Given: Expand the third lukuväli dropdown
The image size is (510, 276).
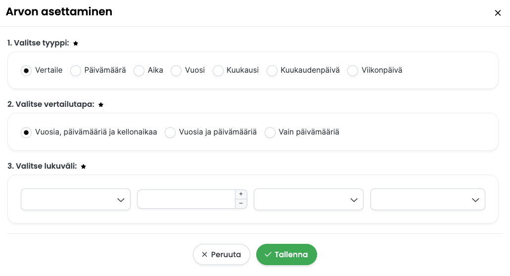Looking at the screenshot, I should coord(308,199).
